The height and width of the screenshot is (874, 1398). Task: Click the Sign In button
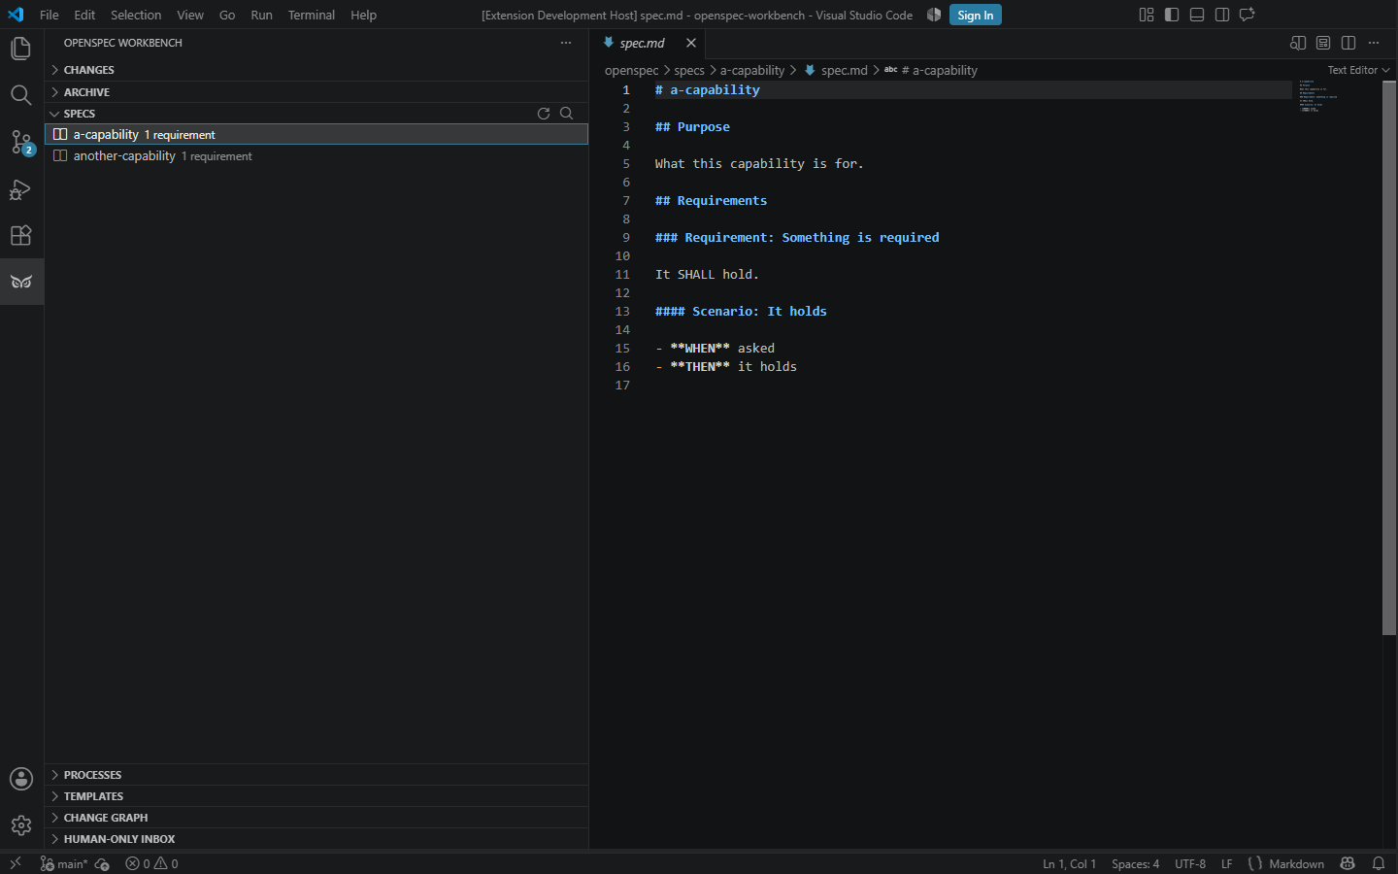pyautogui.click(x=975, y=15)
